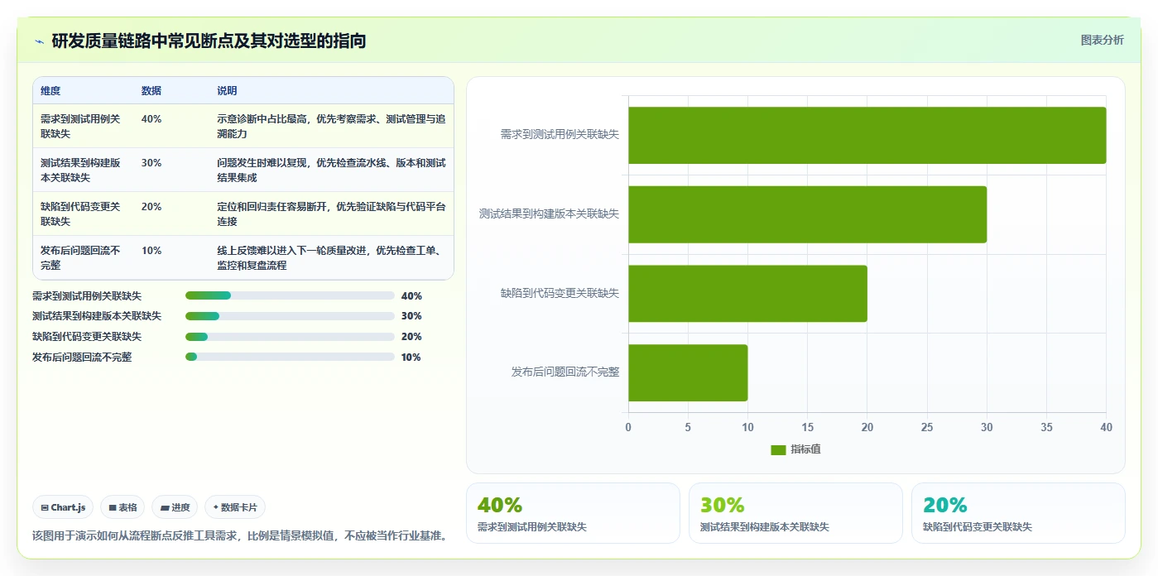The image size is (1158, 576).
Task: Click the 说明 column header
Action: point(227,91)
